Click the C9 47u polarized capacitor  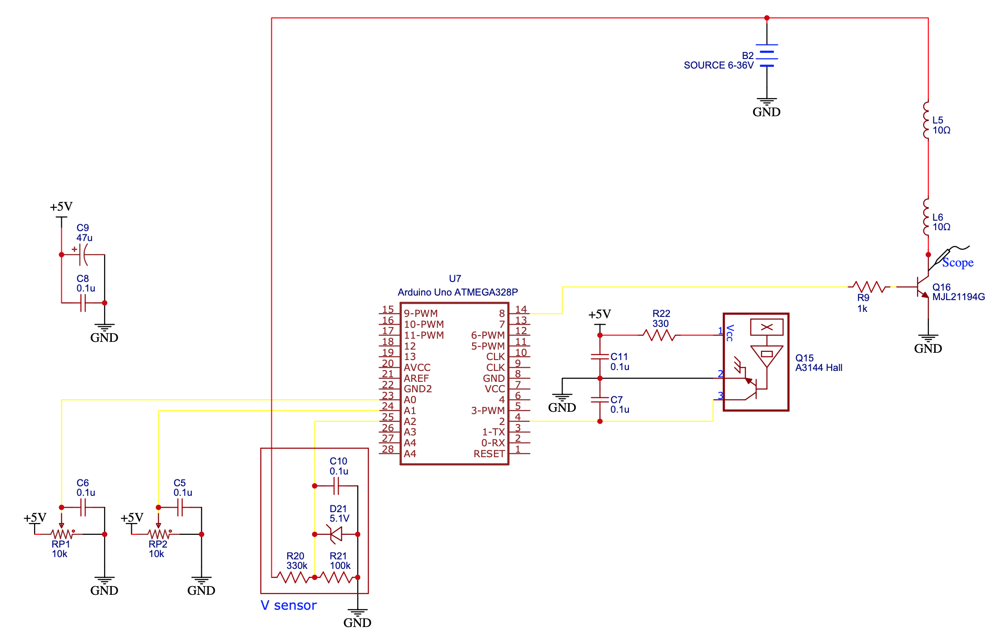83,255
